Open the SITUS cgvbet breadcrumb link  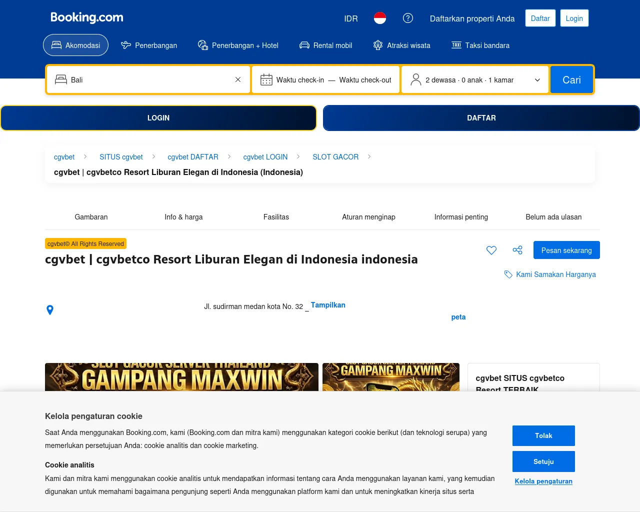[x=121, y=157]
